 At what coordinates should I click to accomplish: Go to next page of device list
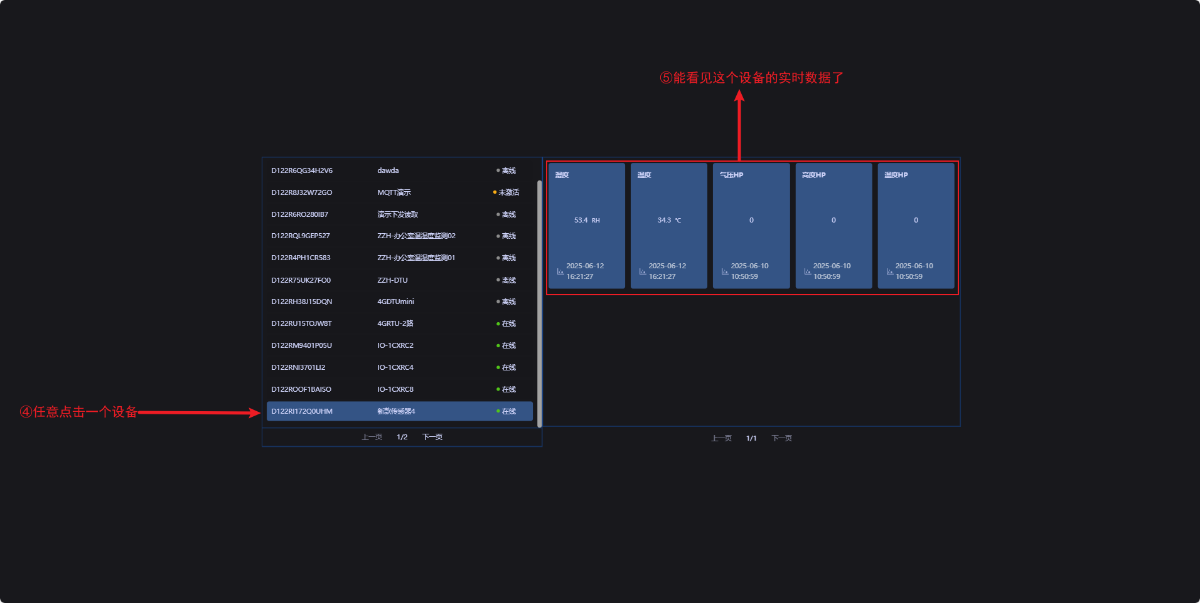[x=432, y=437]
